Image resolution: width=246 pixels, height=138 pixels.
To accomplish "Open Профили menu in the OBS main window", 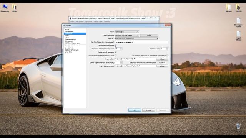I will pos(89,21).
